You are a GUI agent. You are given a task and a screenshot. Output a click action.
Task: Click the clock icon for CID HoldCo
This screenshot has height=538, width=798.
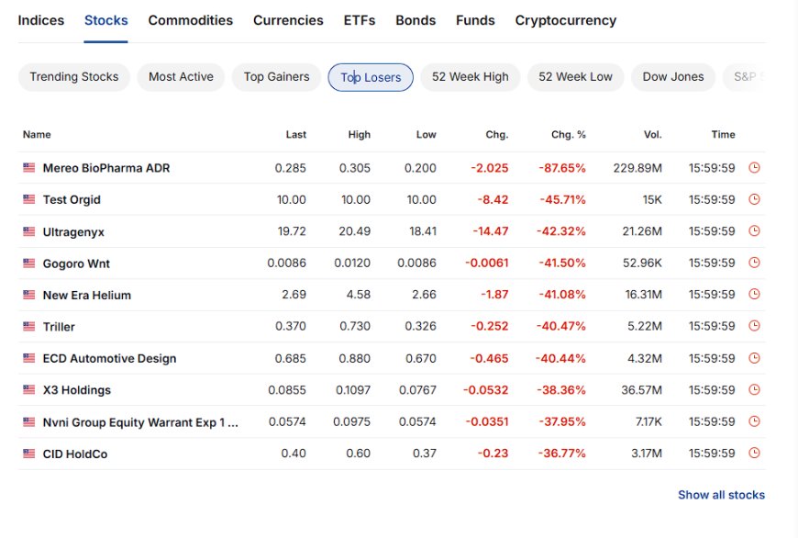[754, 453]
